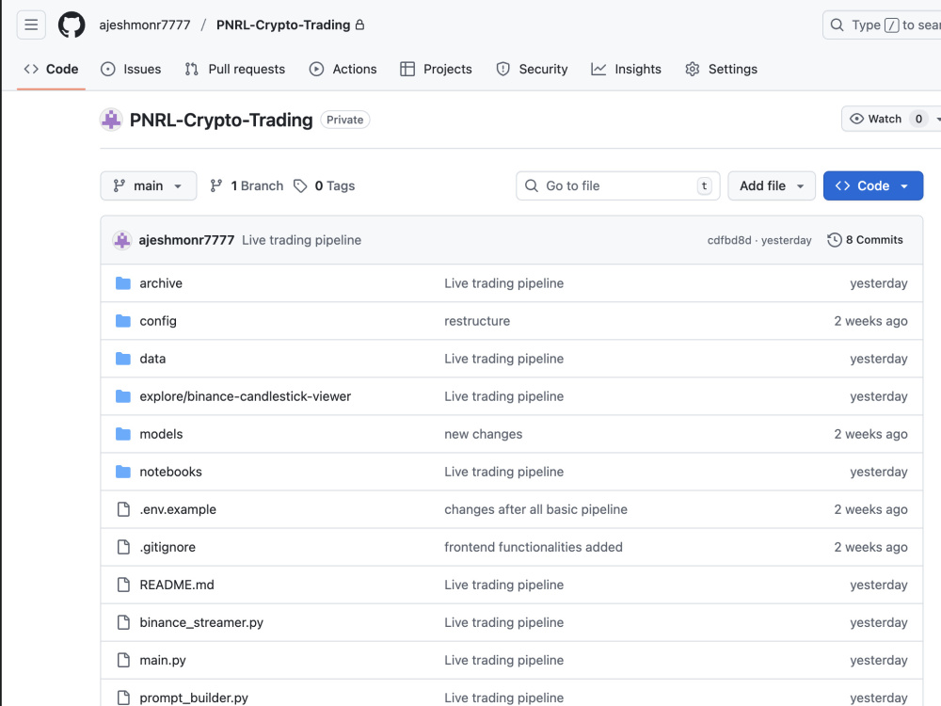Click the prompt_builder.py file icon
The height and width of the screenshot is (706, 941).
(x=123, y=698)
